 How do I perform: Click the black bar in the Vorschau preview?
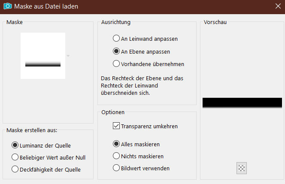[242, 103]
